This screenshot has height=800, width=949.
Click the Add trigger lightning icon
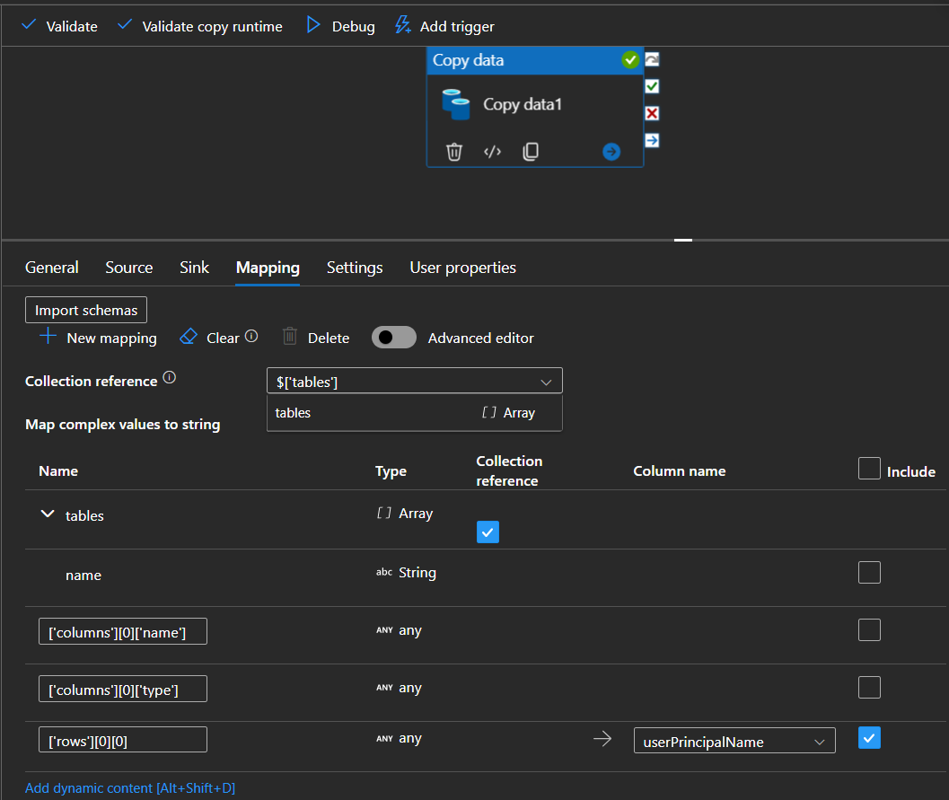click(x=403, y=26)
